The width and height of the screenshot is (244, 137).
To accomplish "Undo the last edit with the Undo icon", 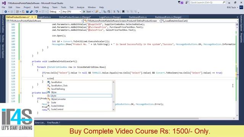I will click(37, 12).
